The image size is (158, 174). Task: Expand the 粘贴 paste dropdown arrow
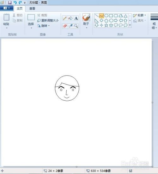click(x=7, y=28)
